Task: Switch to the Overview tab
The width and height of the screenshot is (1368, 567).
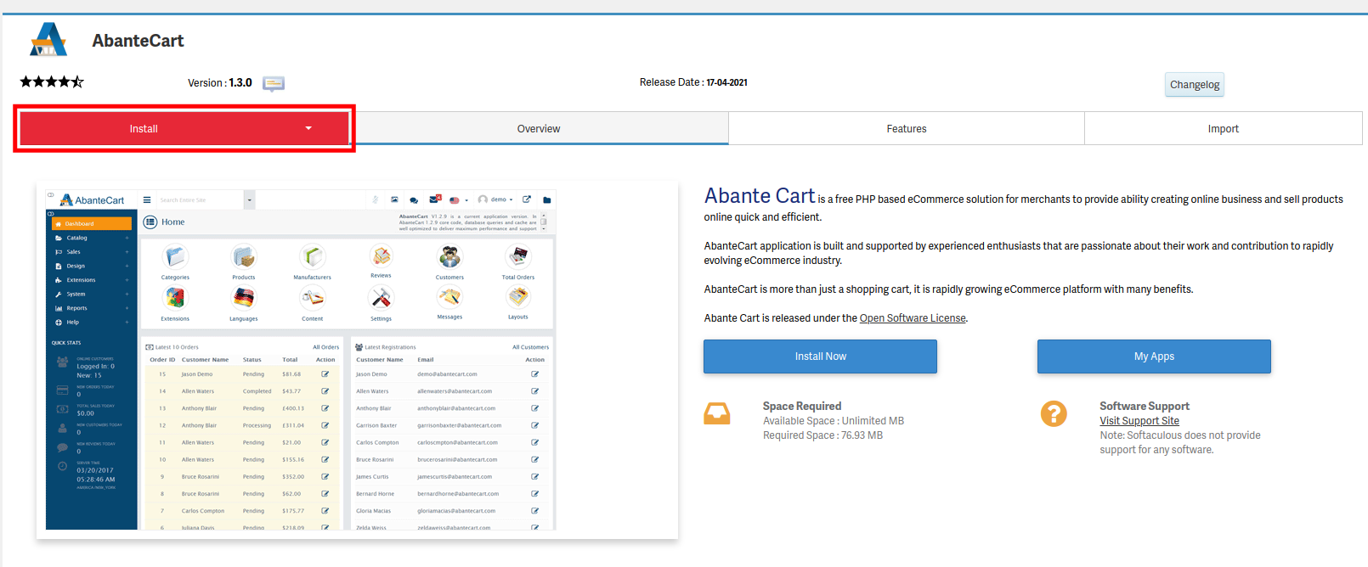Action: click(x=539, y=129)
